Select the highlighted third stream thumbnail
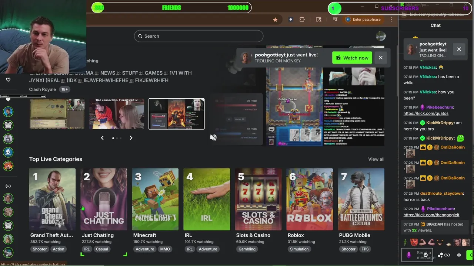The width and height of the screenshot is (474, 266). coord(176,114)
